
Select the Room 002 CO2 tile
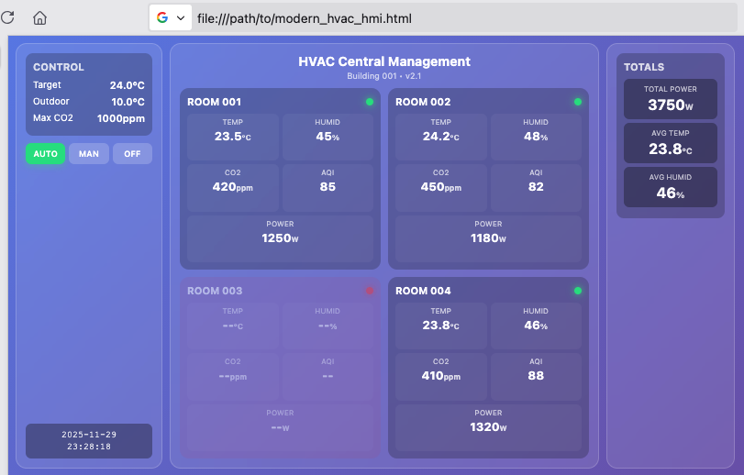point(440,187)
